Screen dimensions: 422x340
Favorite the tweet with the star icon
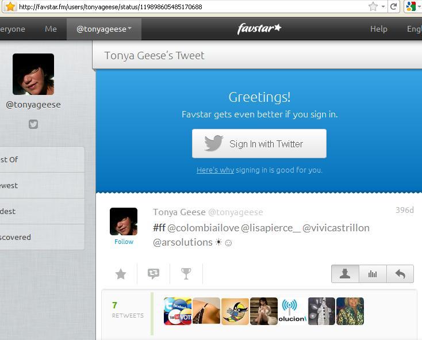[x=121, y=274]
